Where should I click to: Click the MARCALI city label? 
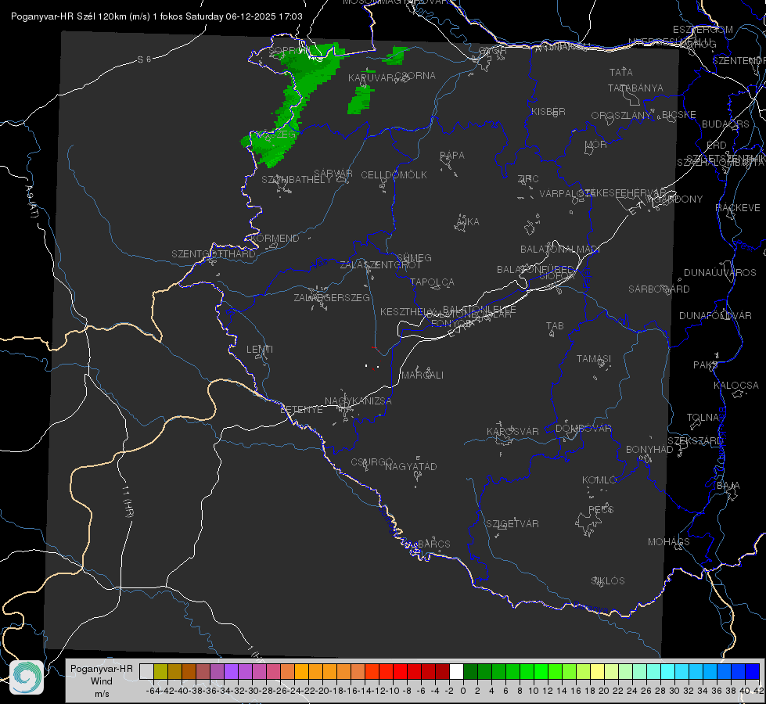423,375
